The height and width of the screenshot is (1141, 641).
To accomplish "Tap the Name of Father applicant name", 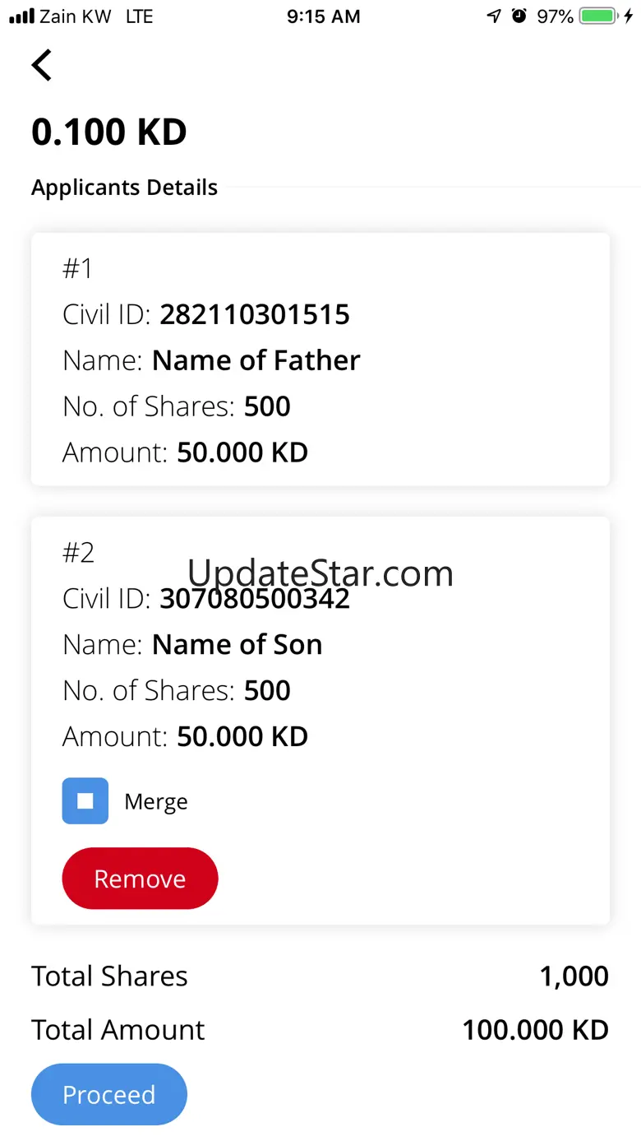I will pos(256,360).
